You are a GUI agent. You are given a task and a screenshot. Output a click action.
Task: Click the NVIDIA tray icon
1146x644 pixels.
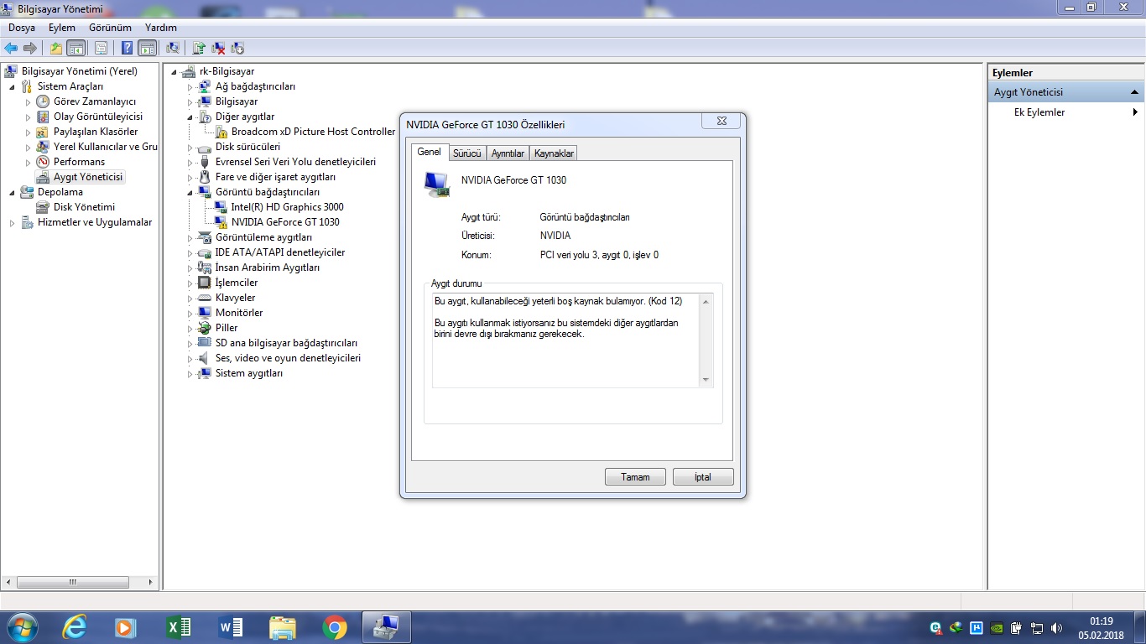tap(997, 627)
